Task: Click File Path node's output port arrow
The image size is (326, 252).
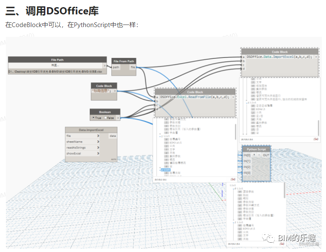Action: click(105, 66)
